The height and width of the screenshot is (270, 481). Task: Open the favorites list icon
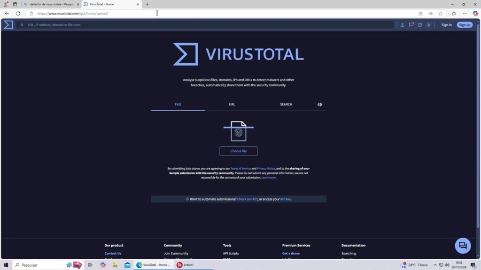(454, 14)
